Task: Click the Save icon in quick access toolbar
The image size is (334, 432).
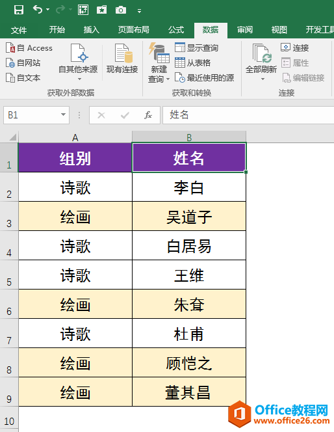Action: pyautogui.click(x=19, y=10)
